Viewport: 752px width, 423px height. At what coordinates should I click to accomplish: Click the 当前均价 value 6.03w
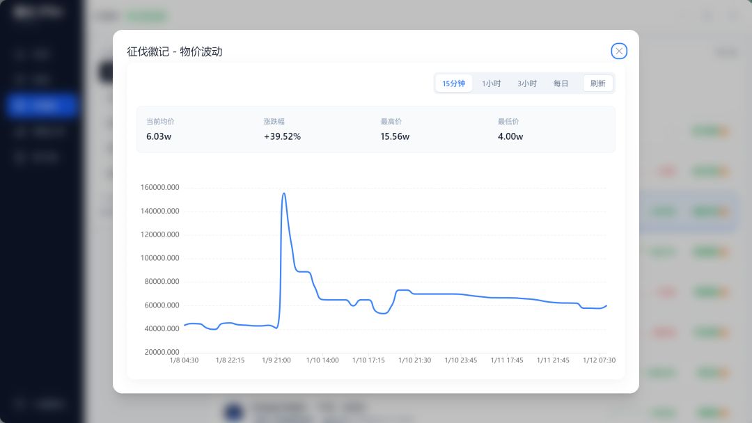[x=159, y=136]
